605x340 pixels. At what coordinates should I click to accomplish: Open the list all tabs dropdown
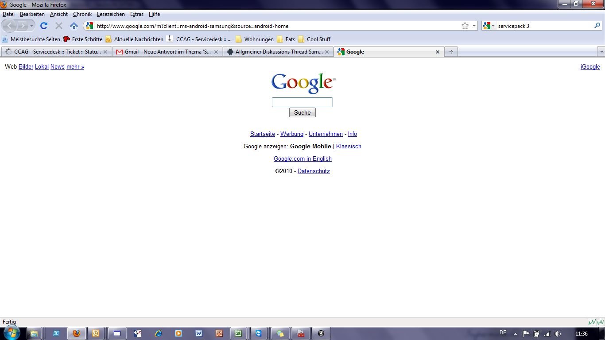(601, 52)
